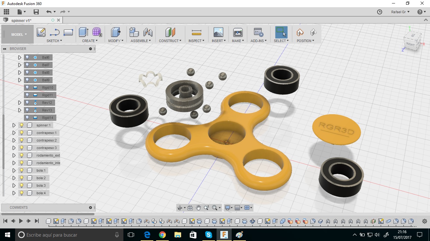Viewport: 430px width, 241px height.
Task: Click the Create Sketch icon
Action: point(41,32)
